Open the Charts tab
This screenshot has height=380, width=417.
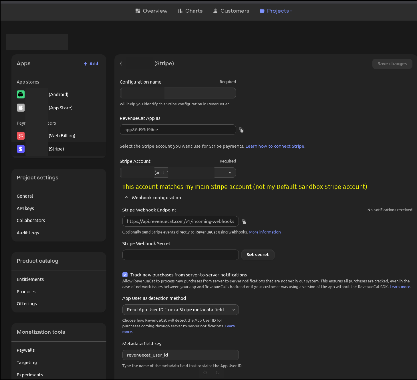coord(190,11)
